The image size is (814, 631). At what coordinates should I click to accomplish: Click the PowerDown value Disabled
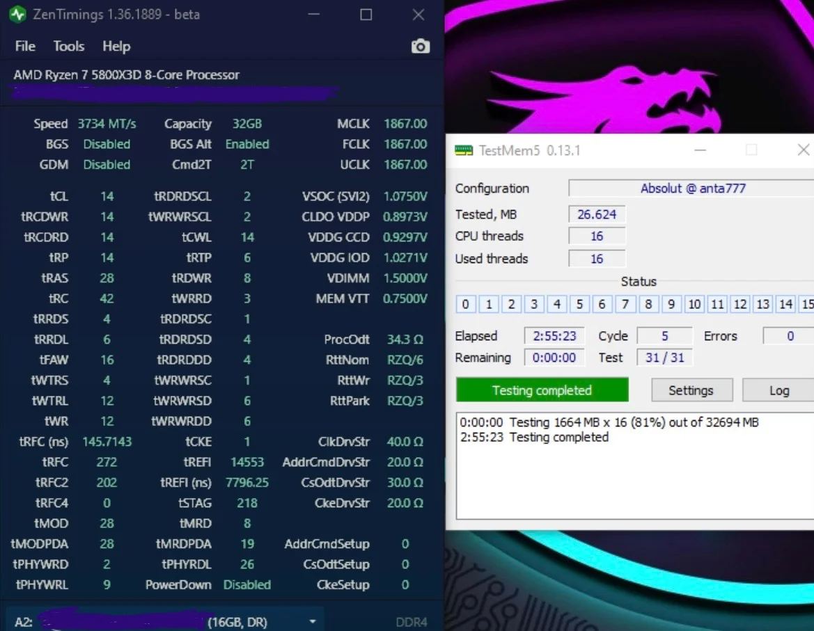tap(247, 584)
